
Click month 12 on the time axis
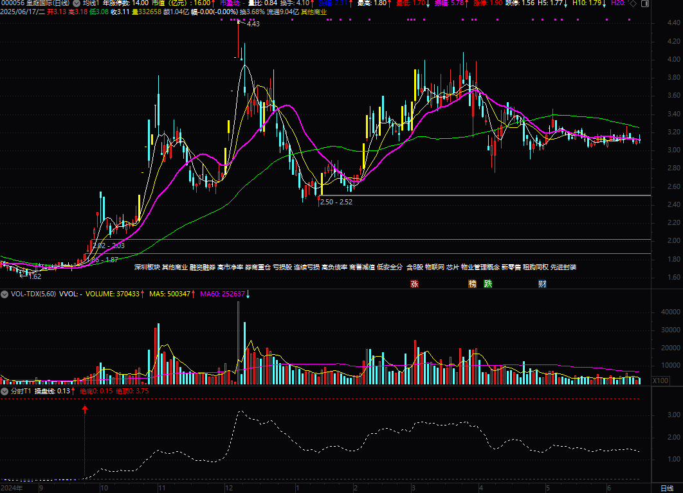(x=229, y=489)
